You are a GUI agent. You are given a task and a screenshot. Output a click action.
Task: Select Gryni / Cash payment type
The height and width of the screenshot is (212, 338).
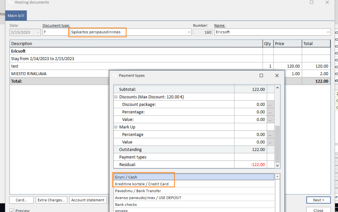(194, 177)
